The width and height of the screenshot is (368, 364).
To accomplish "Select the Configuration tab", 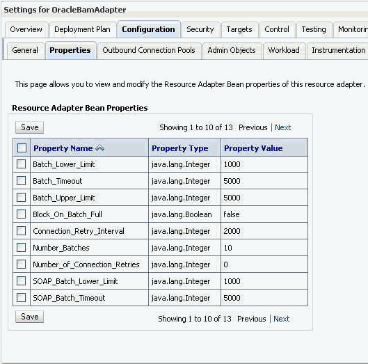I will click(x=149, y=30).
